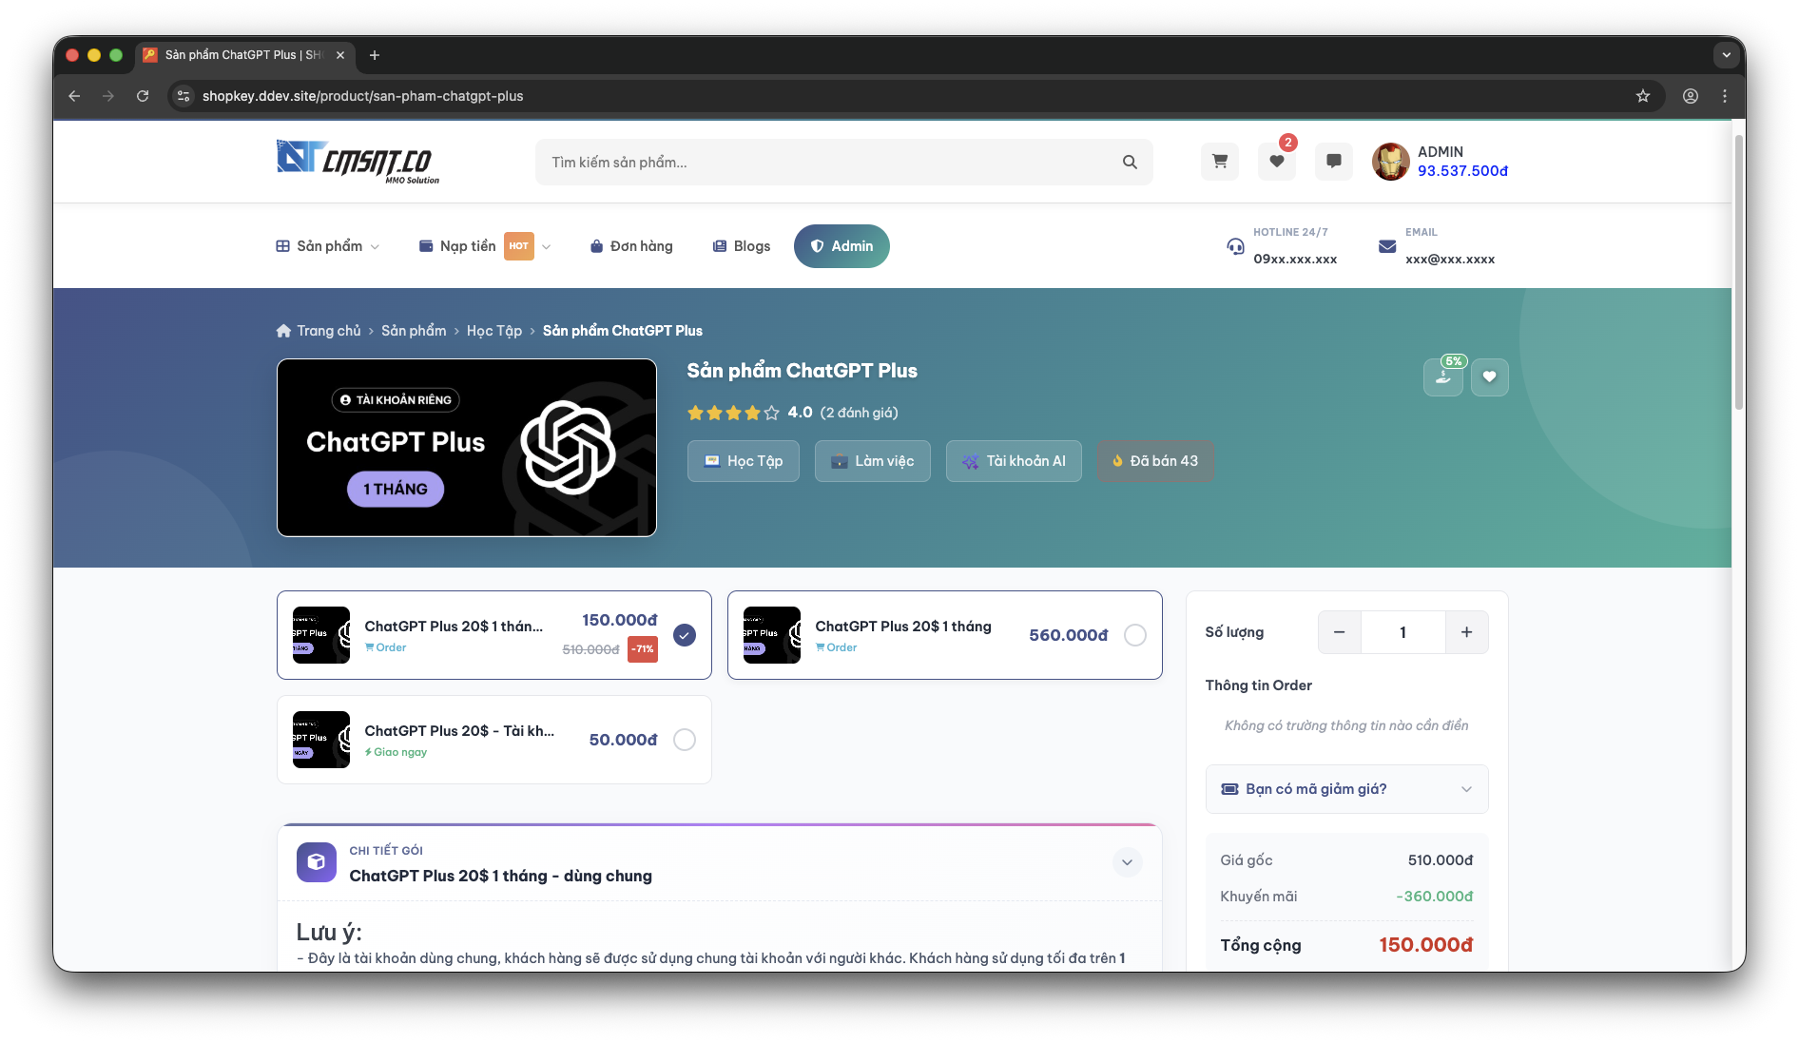Screen dimensions: 1799x1042
Task: Go to the Đơn hàng menu
Action: (x=631, y=246)
